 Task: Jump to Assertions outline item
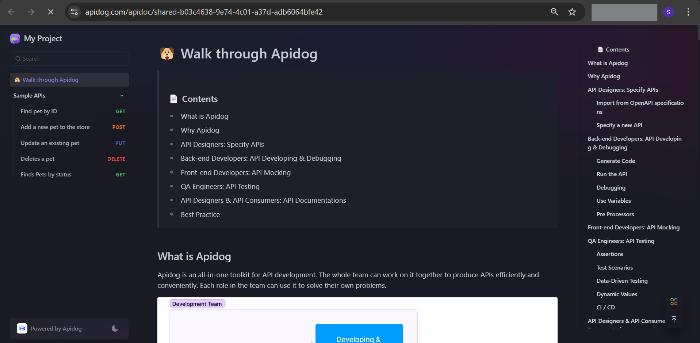610,254
